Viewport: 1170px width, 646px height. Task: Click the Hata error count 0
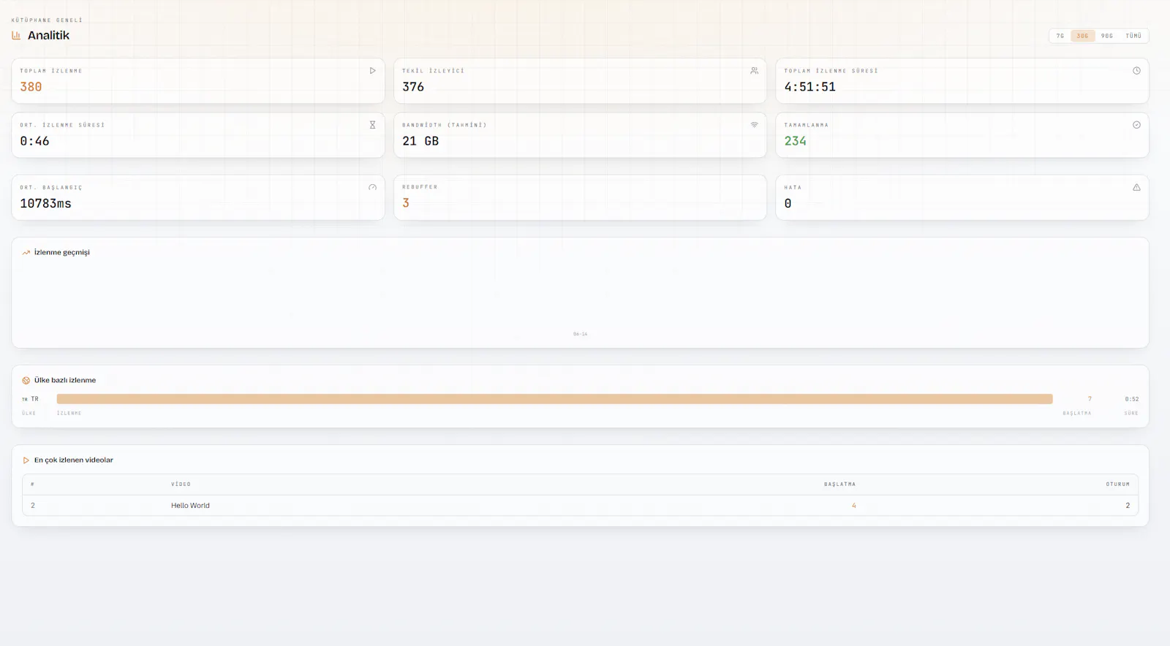(788, 204)
